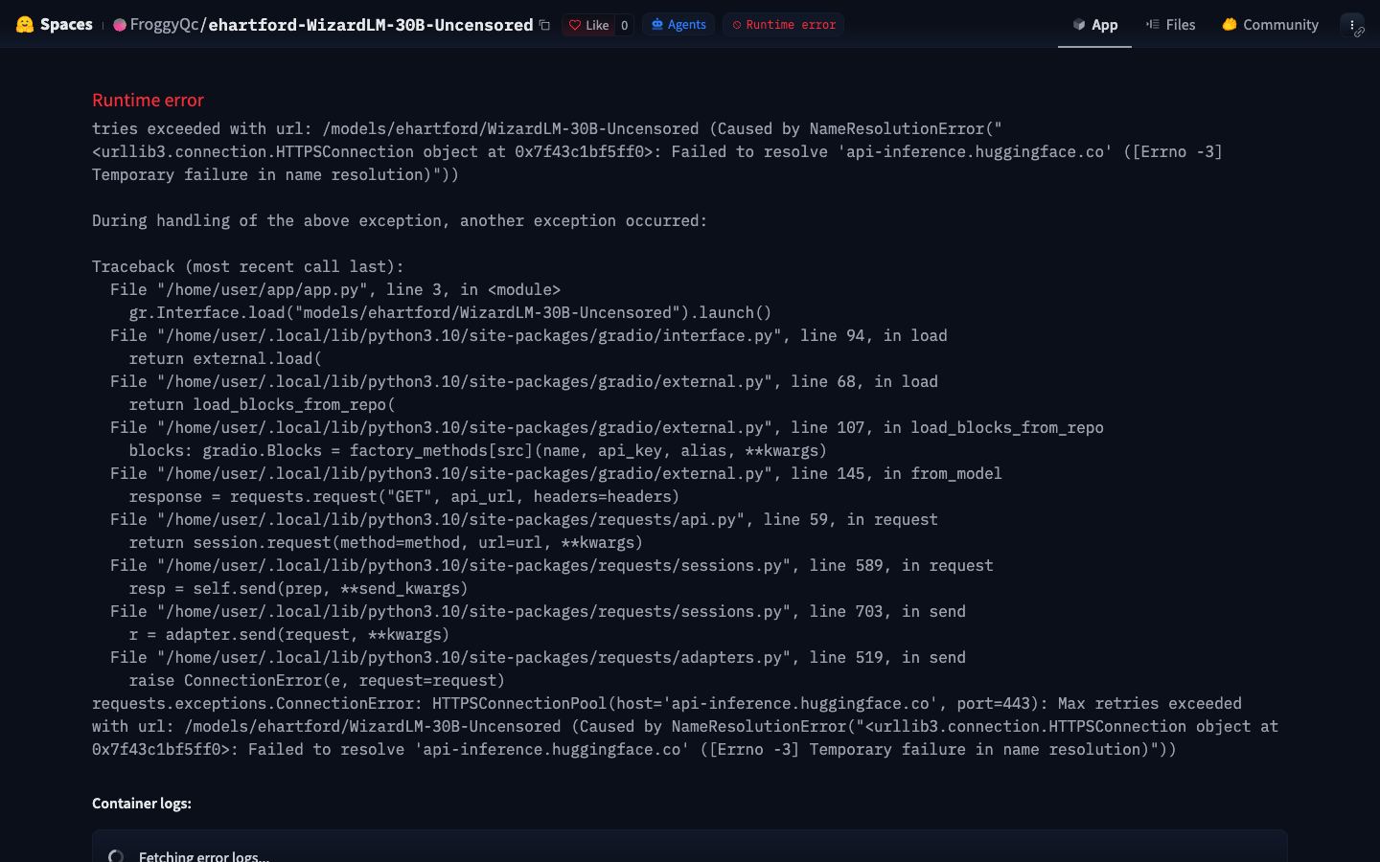Click the sessions.py line 589 entry
This screenshot has width=1380, height=862.
[552, 565]
